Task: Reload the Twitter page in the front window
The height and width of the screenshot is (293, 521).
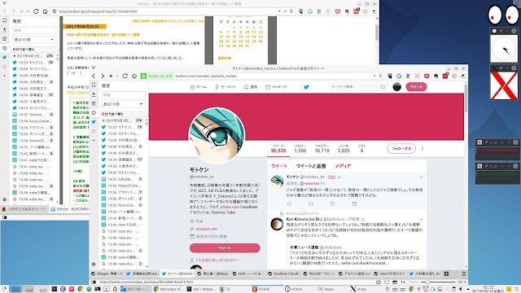Action: click(x=125, y=76)
